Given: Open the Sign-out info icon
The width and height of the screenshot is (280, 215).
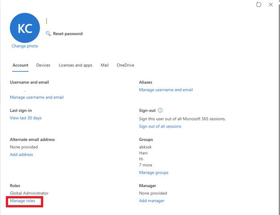Looking at the screenshot, I should point(160,110).
